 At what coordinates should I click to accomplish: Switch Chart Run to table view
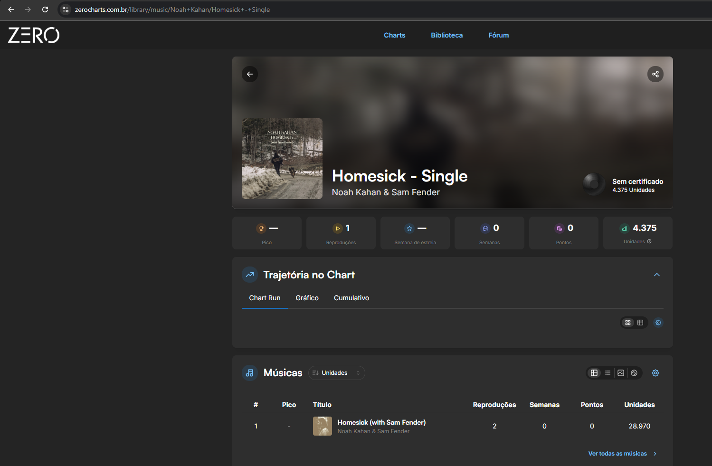640,323
